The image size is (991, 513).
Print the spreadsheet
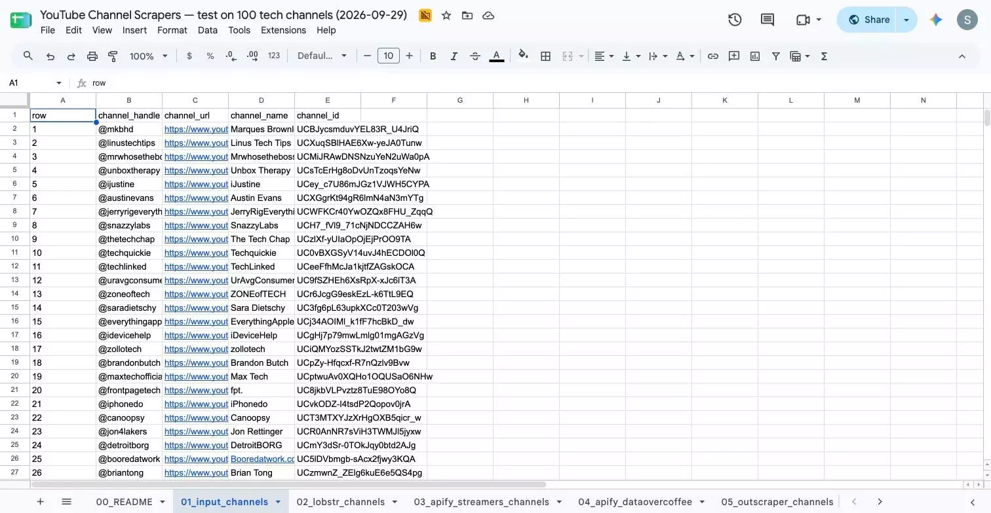coord(92,56)
